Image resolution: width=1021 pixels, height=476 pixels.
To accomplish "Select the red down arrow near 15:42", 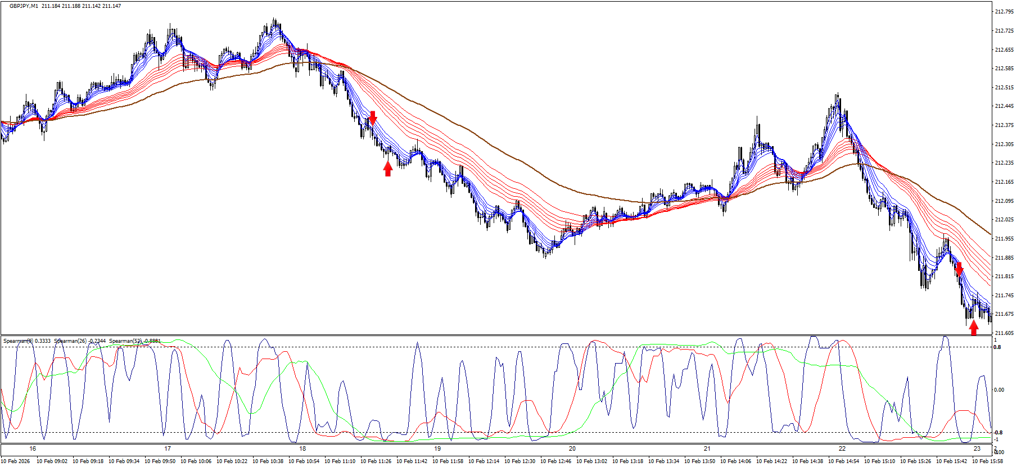I will coord(959,269).
